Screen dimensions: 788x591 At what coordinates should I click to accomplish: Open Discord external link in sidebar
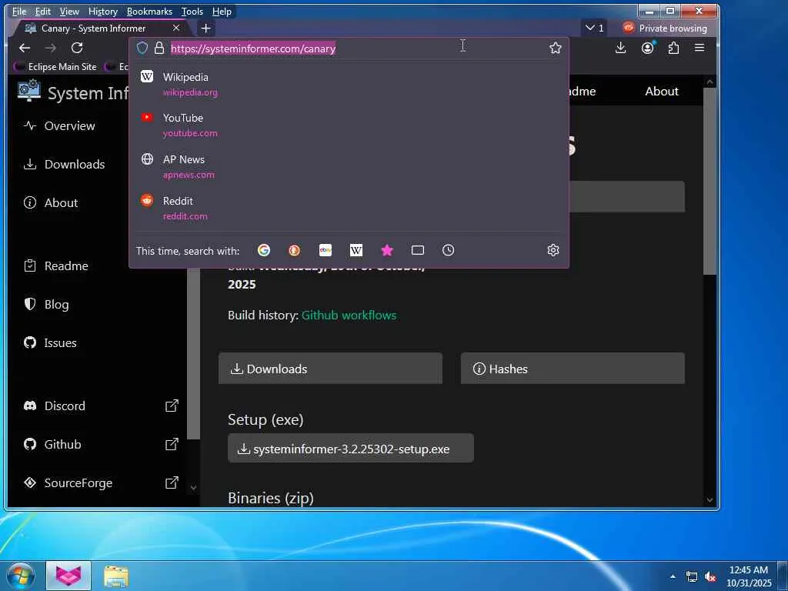tap(101, 406)
